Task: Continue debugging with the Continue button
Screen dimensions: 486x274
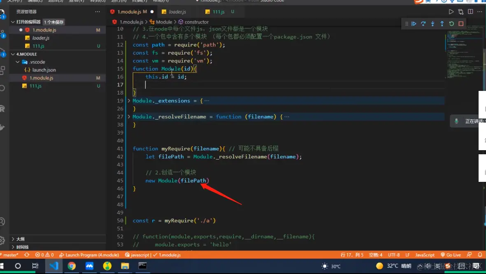Action: [414, 23]
